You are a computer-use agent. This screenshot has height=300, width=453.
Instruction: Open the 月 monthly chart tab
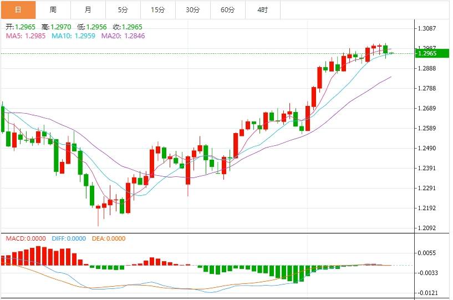pyautogui.click(x=88, y=9)
